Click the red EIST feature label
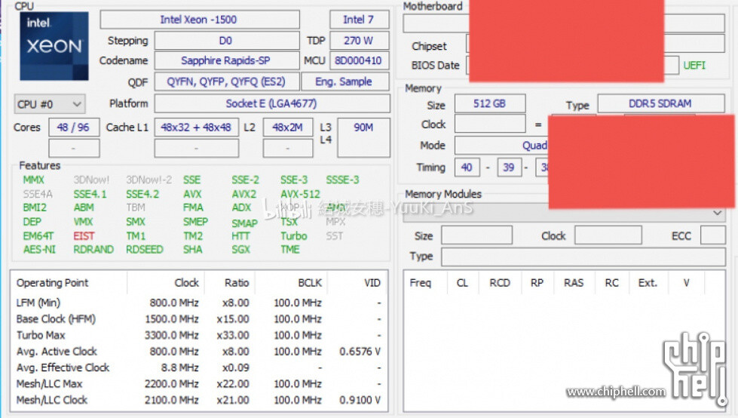 (x=84, y=236)
